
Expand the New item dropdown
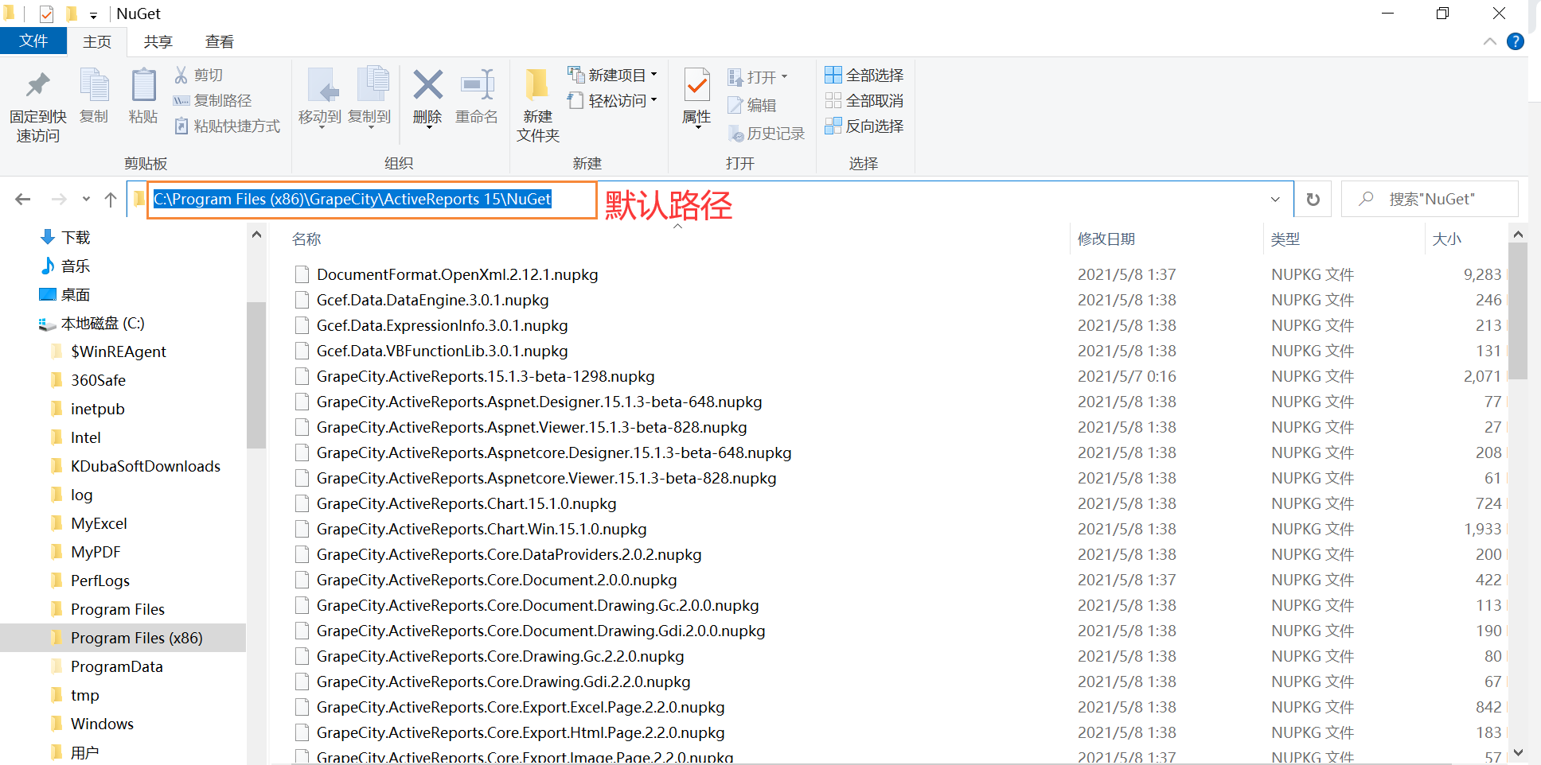point(612,75)
